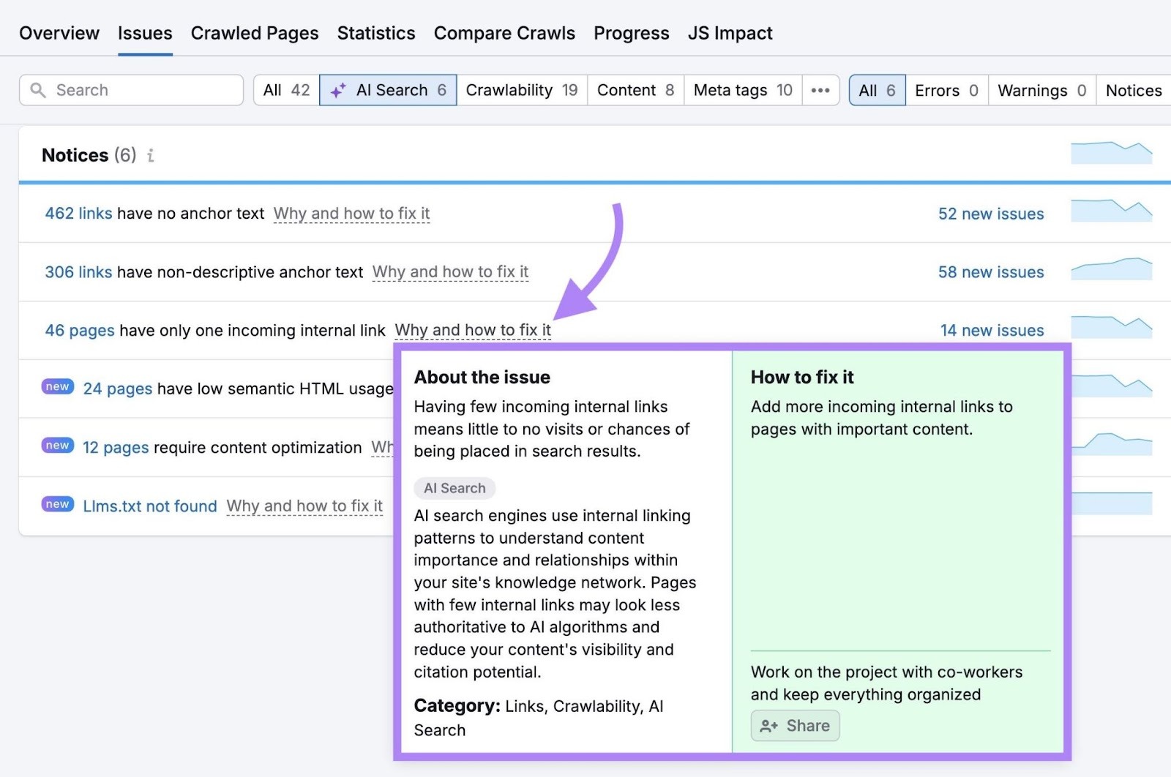Open the 46 pages link
Viewport: 1171px width, 777px height.
(x=79, y=330)
